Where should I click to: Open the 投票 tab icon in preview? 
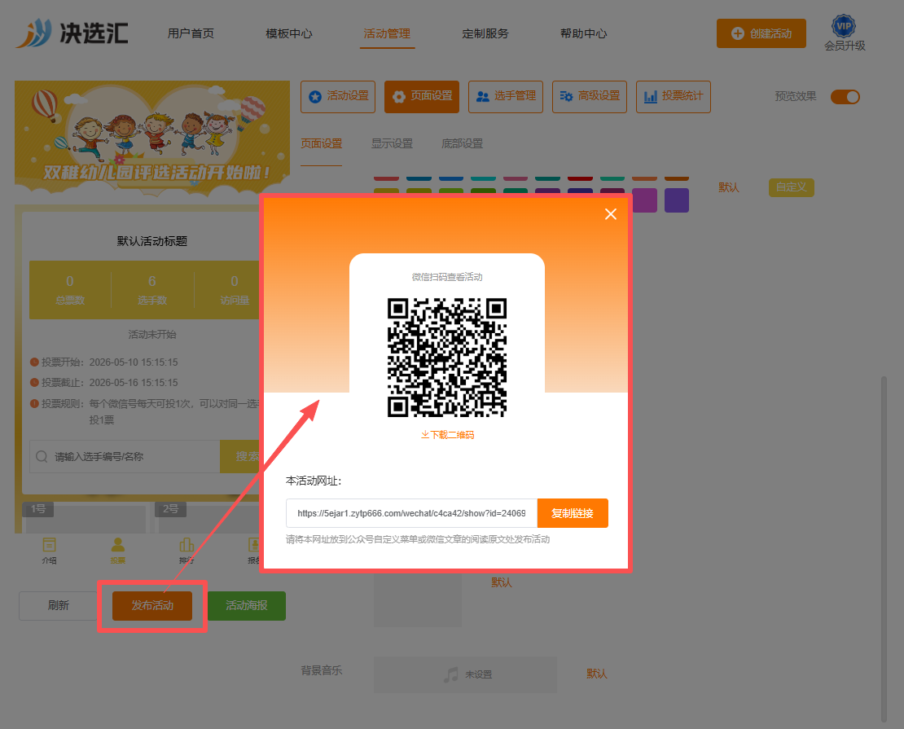117,551
